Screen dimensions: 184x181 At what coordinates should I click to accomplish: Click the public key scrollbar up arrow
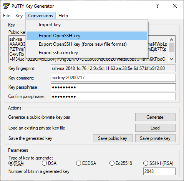(x=172, y=40)
